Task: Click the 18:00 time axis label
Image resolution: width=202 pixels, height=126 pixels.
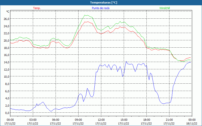Action: [147, 120]
